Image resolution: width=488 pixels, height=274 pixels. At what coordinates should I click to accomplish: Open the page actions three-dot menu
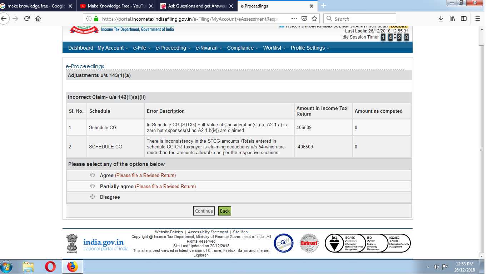tap(294, 19)
